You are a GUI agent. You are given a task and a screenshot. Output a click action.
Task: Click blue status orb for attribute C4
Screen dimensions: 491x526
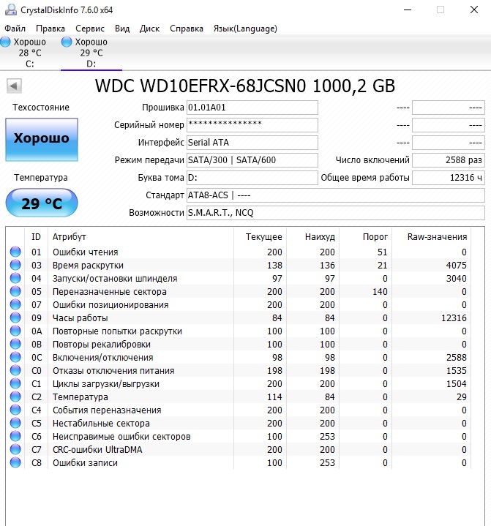pyautogui.click(x=15, y=410)
